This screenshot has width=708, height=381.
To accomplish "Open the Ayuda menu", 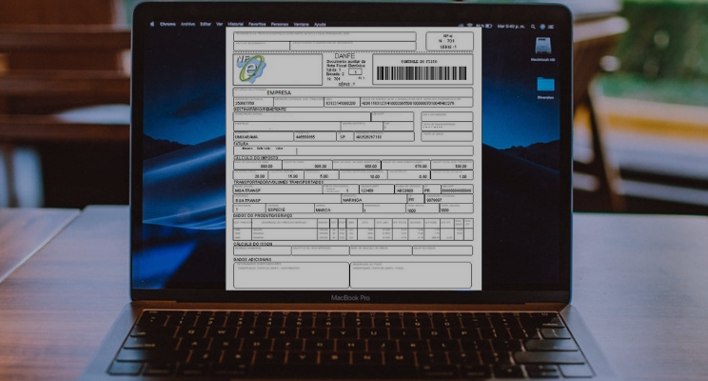I will 320,24.
